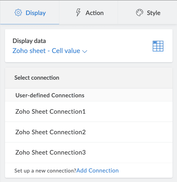Click the palette icon on the Style tab
Viewport: 177px width, 182px height.
coord(140,13)
